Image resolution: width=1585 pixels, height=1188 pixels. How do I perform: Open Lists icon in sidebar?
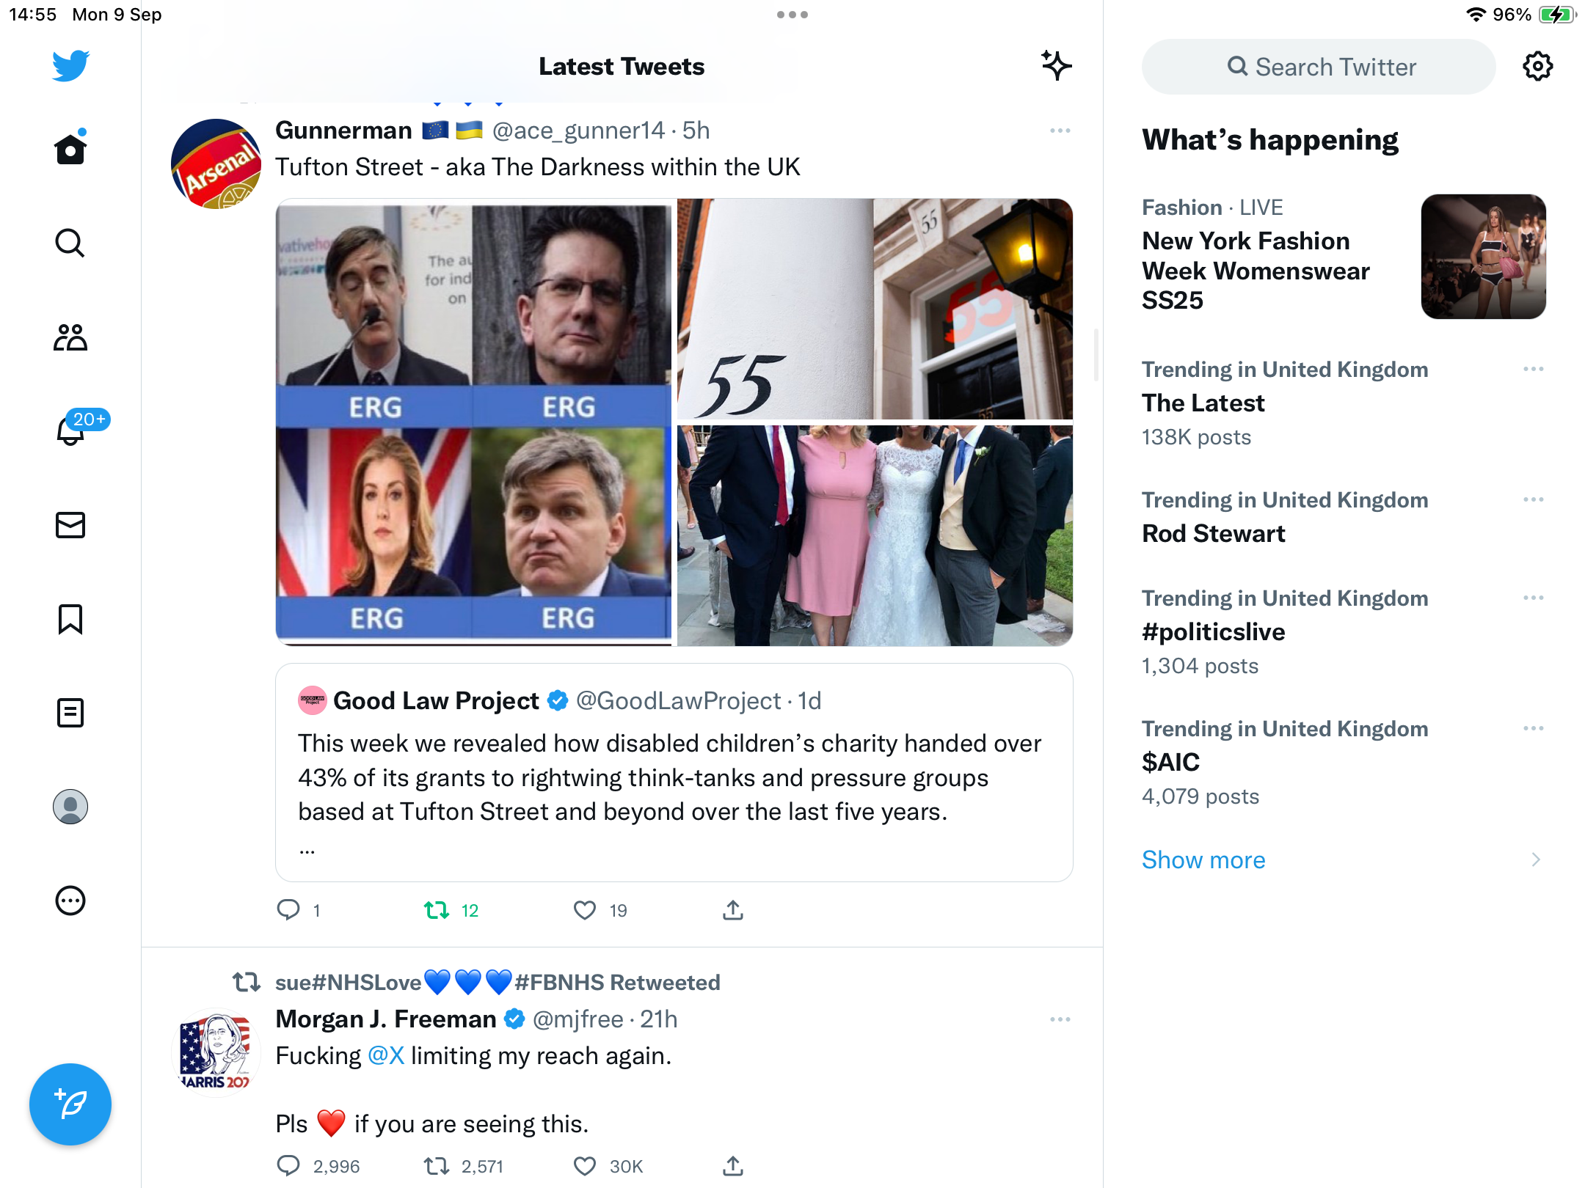point(70,713)
